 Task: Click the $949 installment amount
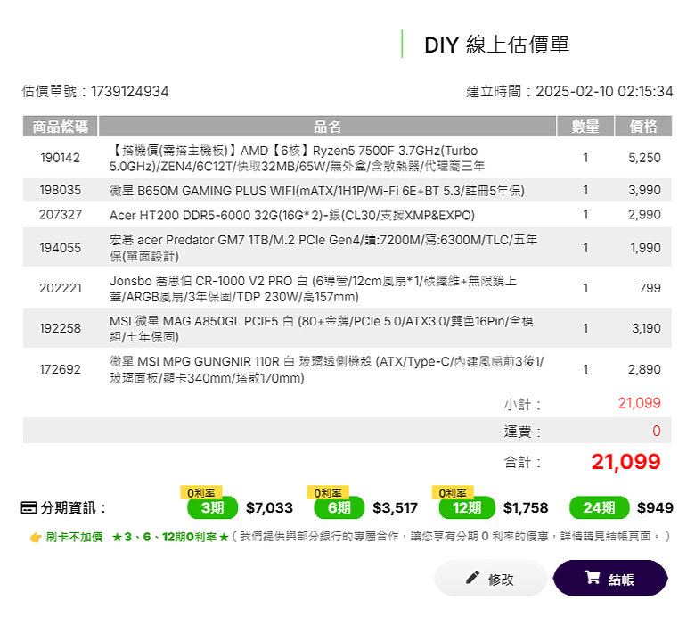coord(655,508)
